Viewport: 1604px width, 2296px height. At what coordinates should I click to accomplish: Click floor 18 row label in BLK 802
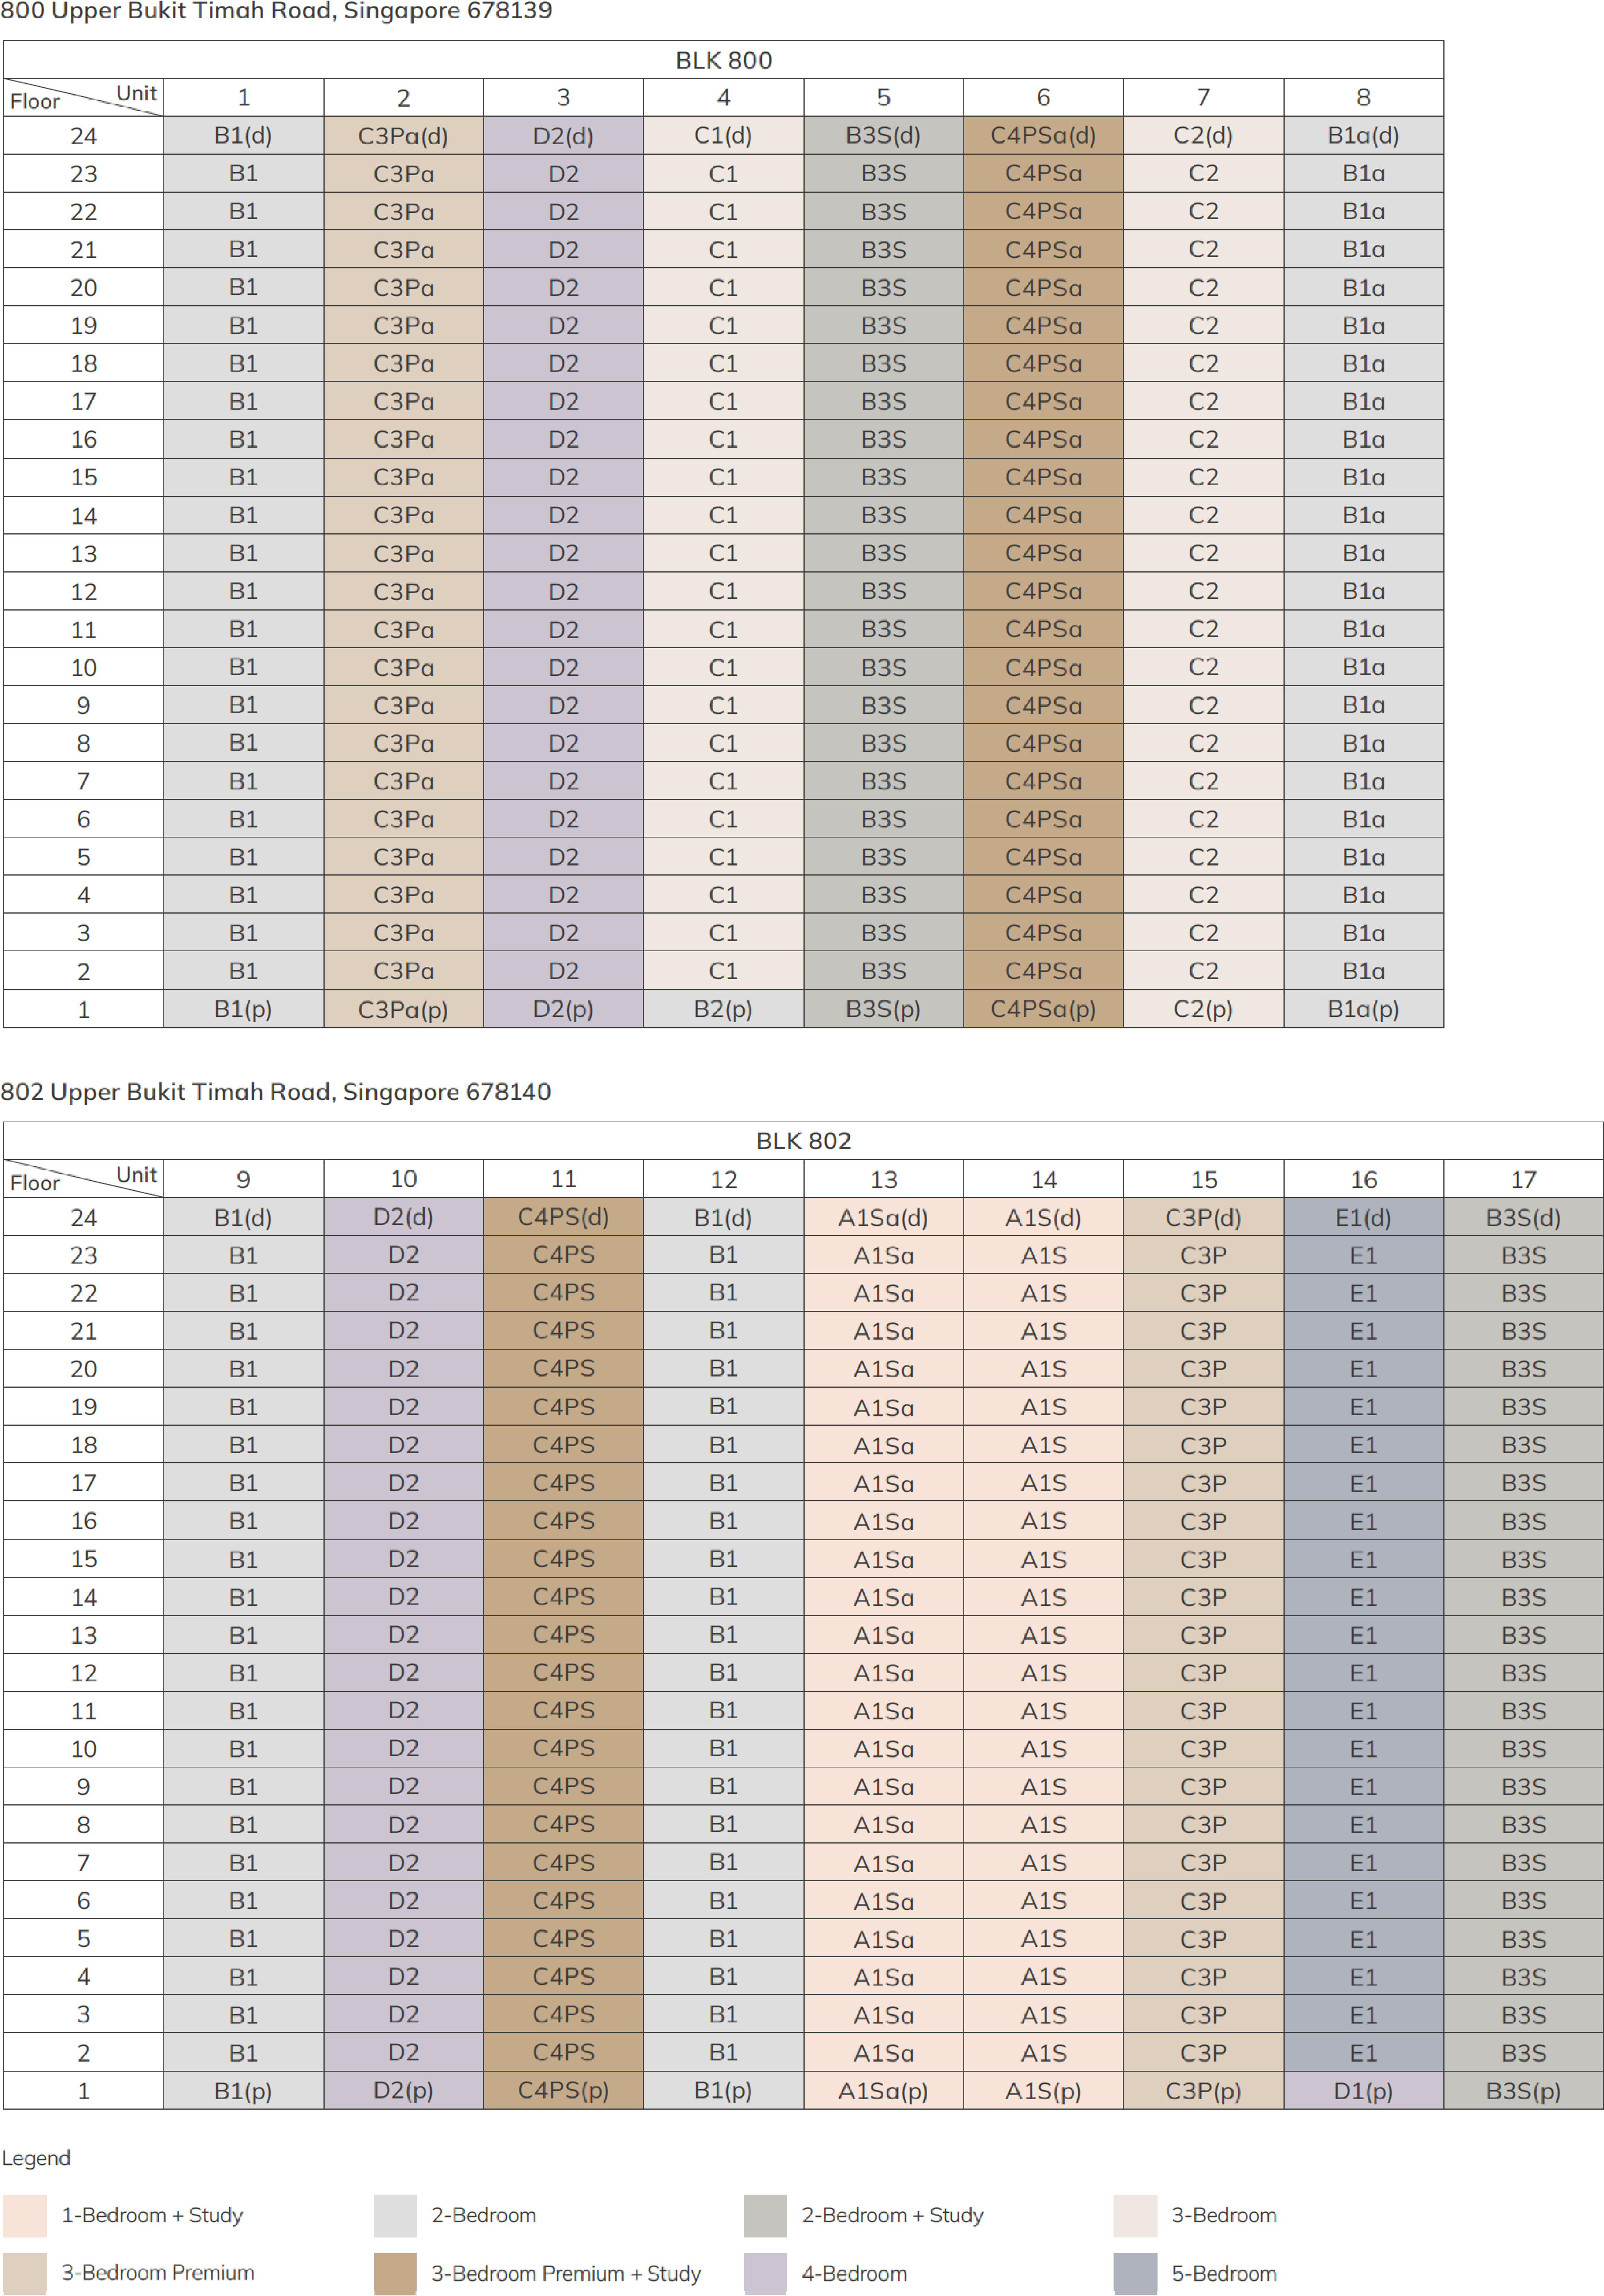[x=83, y=1445]
